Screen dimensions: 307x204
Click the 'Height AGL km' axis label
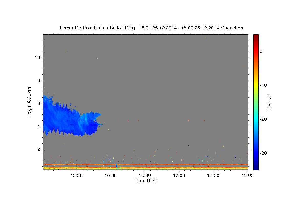29,102
